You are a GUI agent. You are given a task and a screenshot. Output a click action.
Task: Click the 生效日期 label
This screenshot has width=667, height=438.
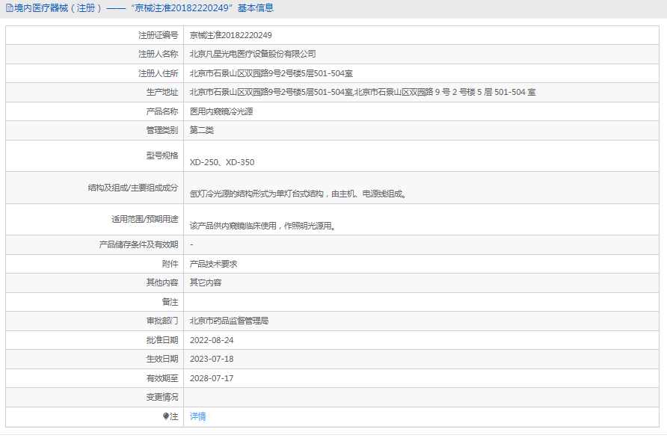162,359
